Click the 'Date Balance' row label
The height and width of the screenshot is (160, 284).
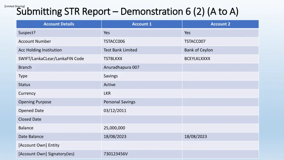tap(31, 137)
